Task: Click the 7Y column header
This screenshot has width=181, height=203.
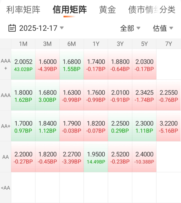Action: 168,44
